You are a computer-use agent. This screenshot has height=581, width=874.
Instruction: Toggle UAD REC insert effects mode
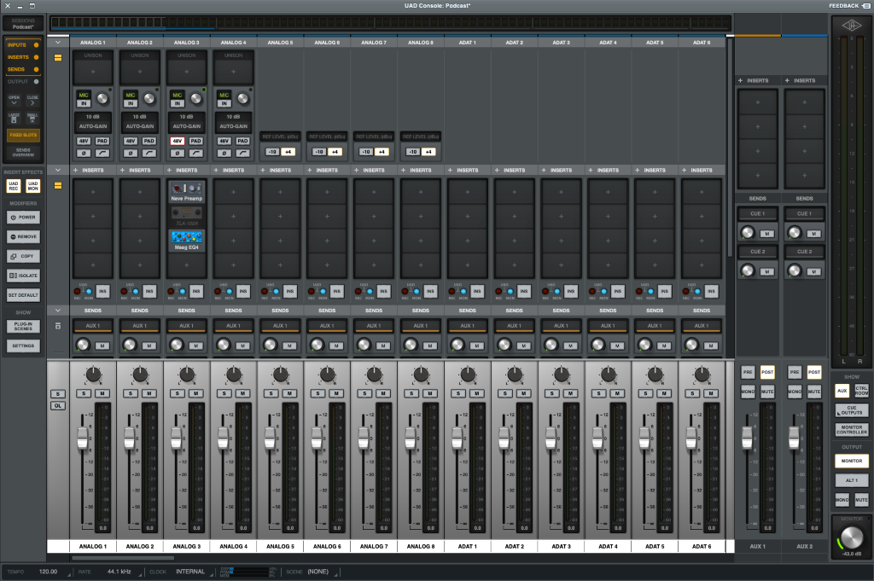coord(14,186)
